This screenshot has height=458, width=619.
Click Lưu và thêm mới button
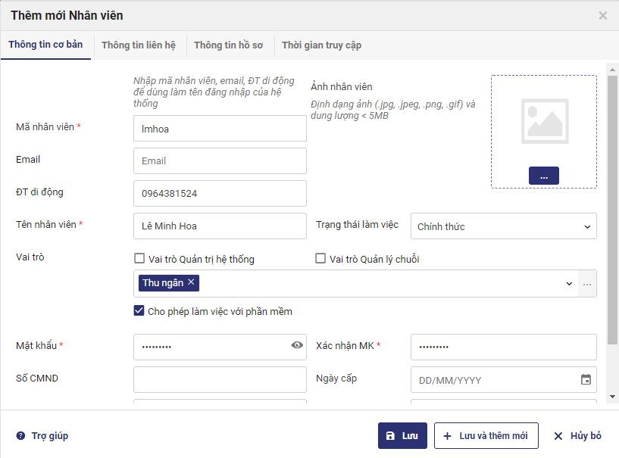click(486, 436)
